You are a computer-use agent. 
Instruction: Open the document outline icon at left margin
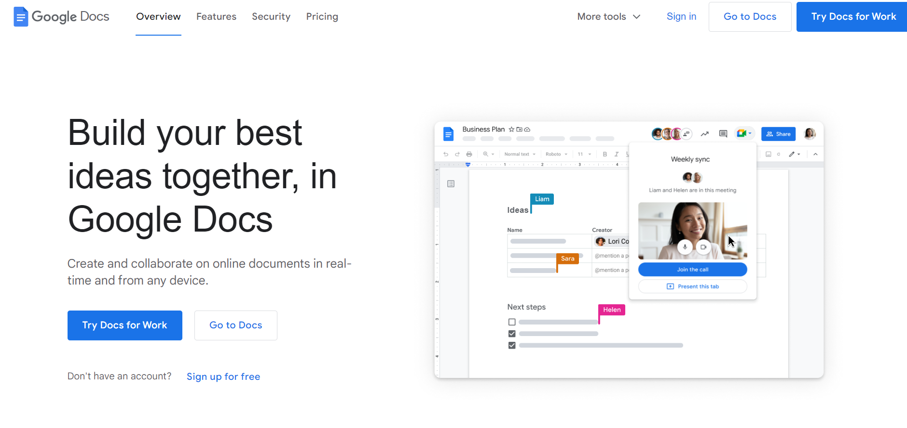pos(451,184)
